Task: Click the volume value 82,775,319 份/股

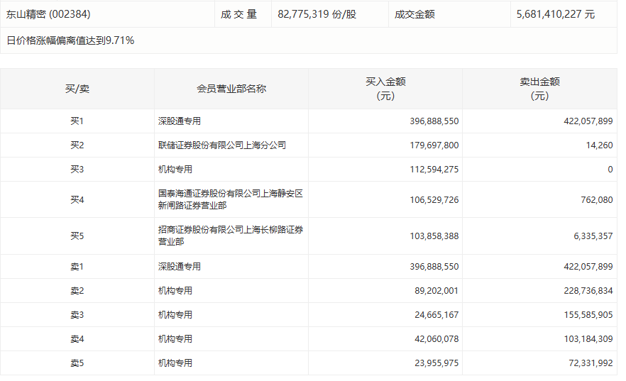Action: point(317,14)
